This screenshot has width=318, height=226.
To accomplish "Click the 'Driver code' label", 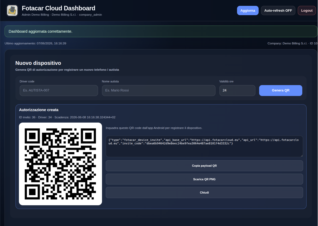I will click(27, 81).
